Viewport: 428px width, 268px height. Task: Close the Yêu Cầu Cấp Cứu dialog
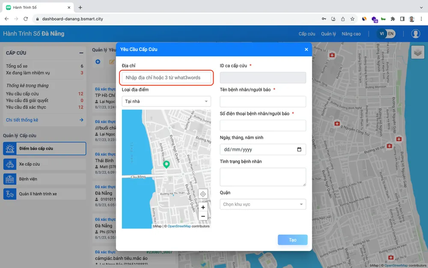(x=306, y=49)
